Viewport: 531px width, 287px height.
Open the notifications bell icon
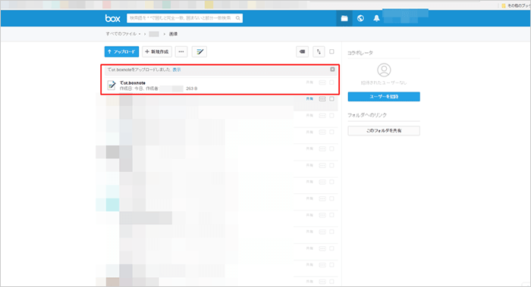[x=376, y=18]
